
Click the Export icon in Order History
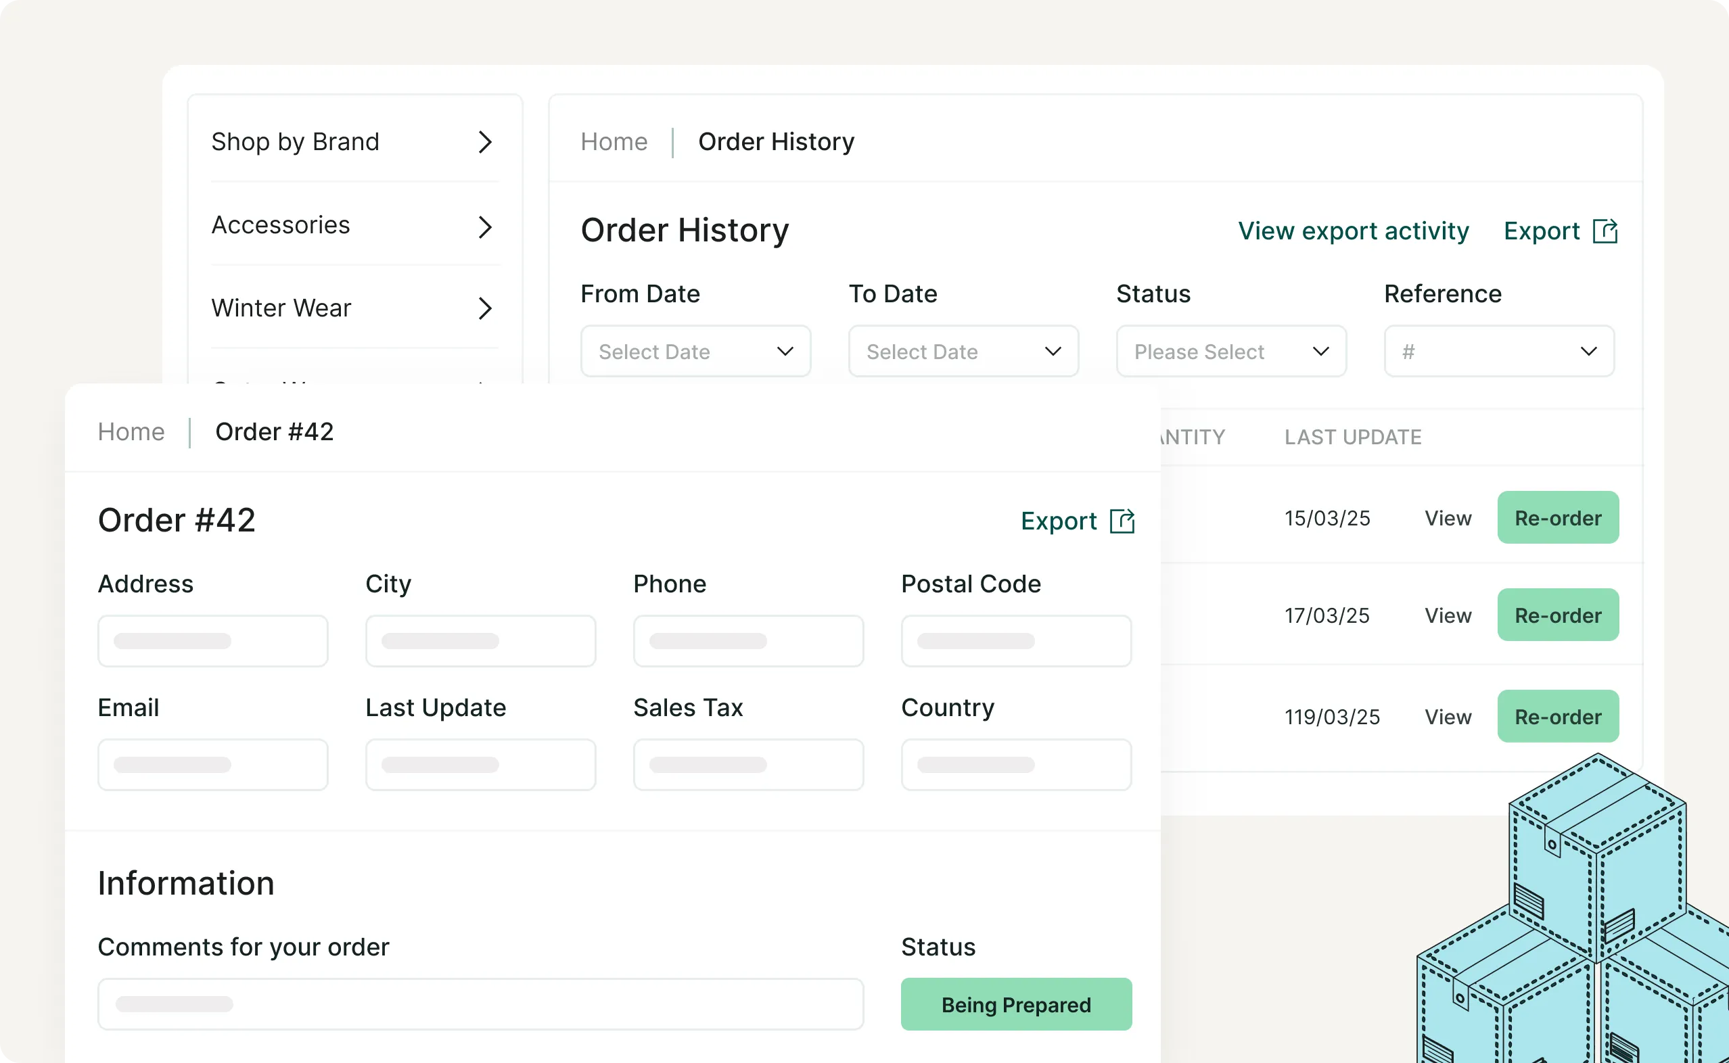pos(1605,231)
